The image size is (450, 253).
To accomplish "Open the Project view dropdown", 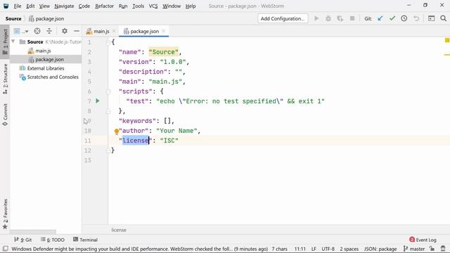I will [x=21, y=31].
